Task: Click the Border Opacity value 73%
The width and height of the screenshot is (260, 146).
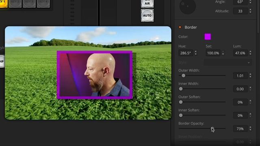Action: point(240,129)
